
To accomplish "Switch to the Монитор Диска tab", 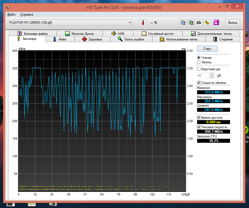I will point(80,33).
